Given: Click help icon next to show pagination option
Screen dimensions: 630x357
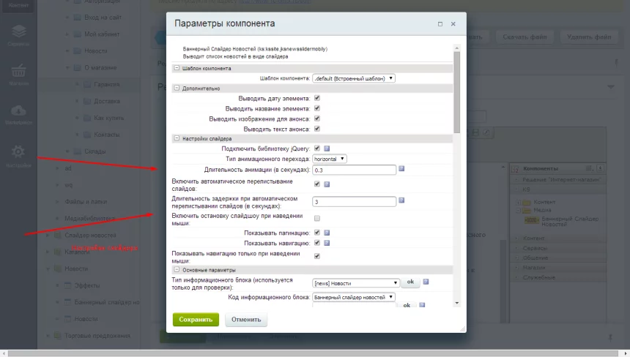Looking at the screenshot, I should (327, 233).
